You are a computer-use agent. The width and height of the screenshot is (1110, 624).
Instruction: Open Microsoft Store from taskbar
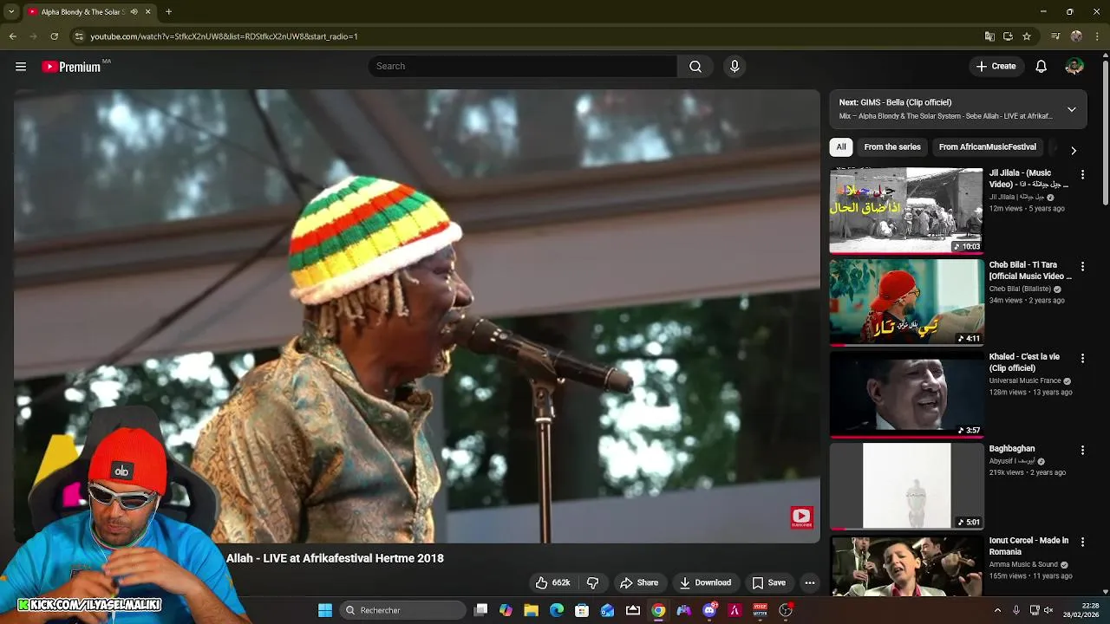point(582,610)
